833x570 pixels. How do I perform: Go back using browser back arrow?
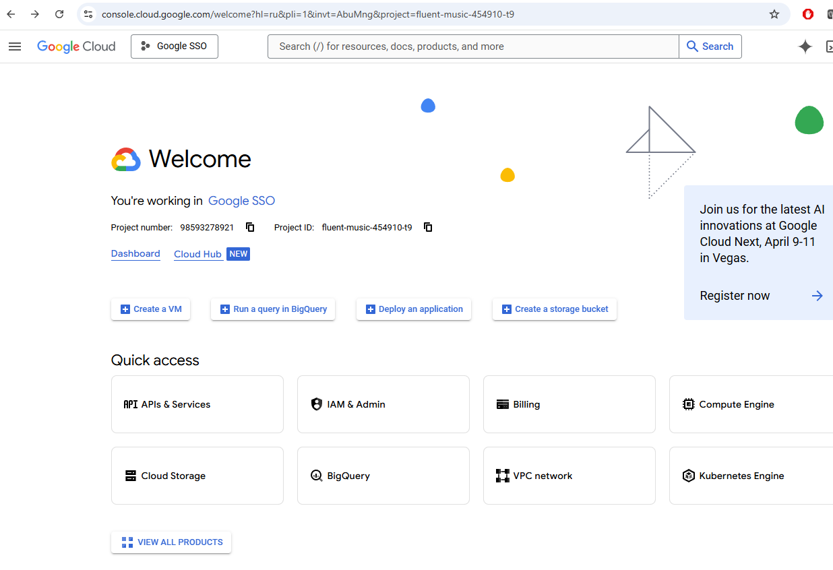point(11,14)
